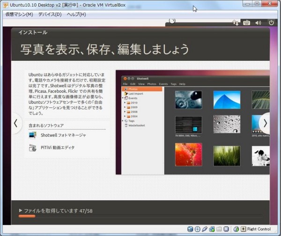Click the USB device status icon

pos(205,229)
